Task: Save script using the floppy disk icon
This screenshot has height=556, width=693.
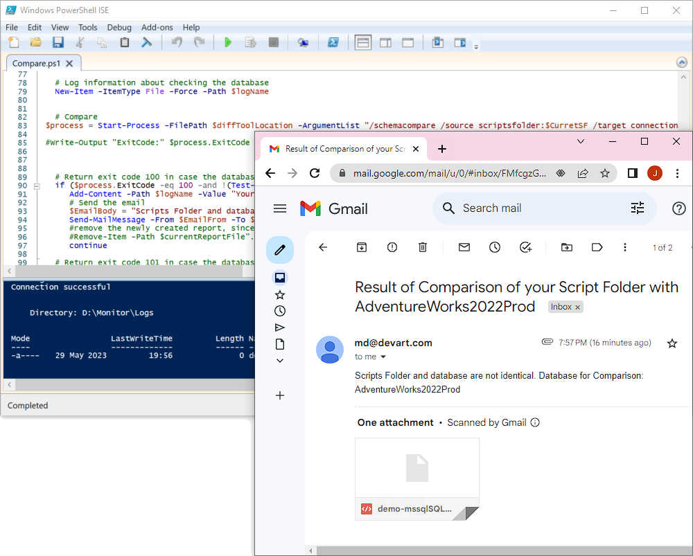Action: coord(58,42)
